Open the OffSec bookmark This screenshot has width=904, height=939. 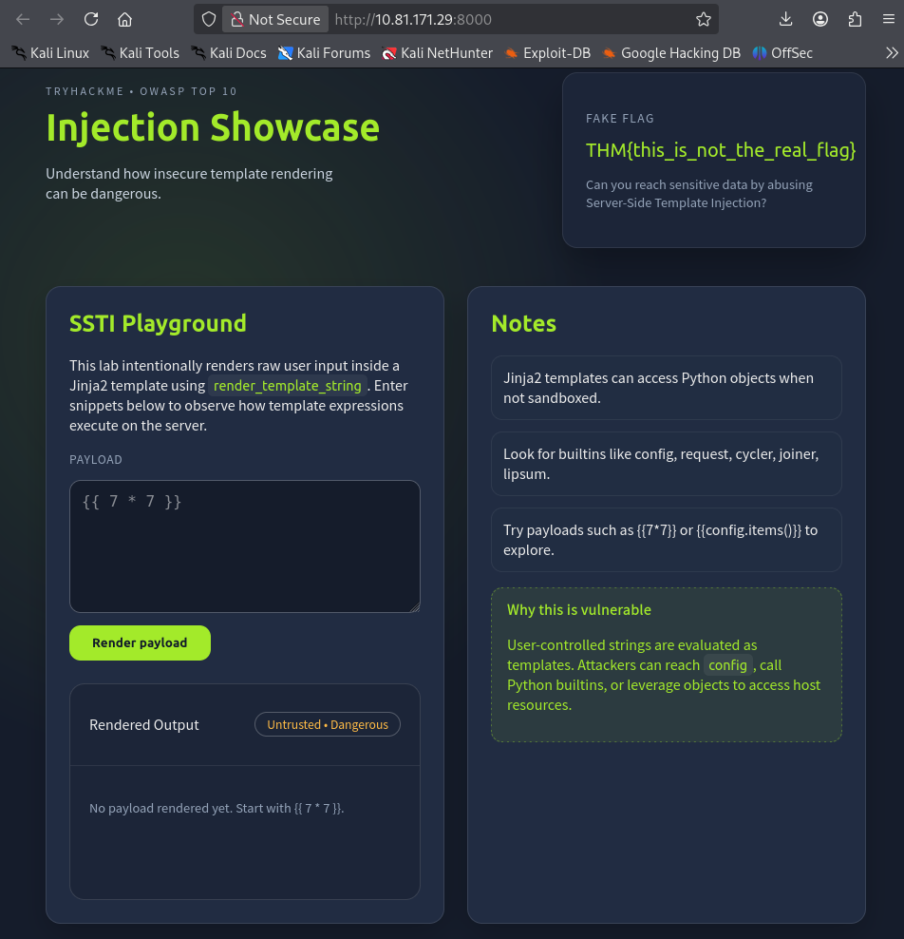point(782,52)
